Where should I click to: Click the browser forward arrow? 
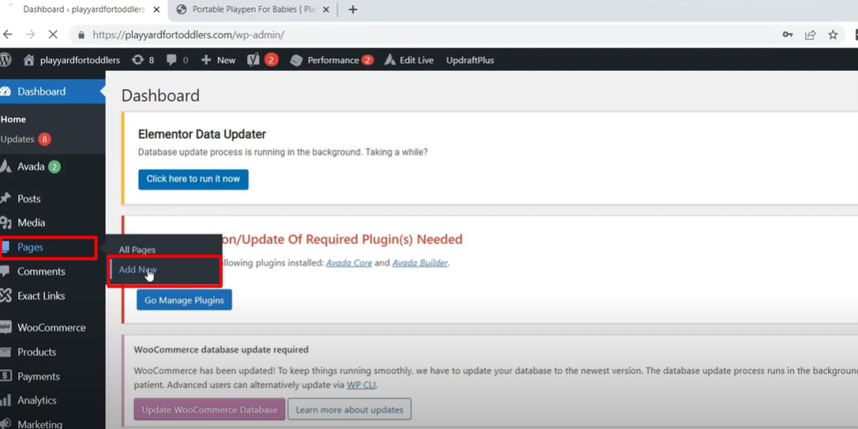(x=30, y=35)
